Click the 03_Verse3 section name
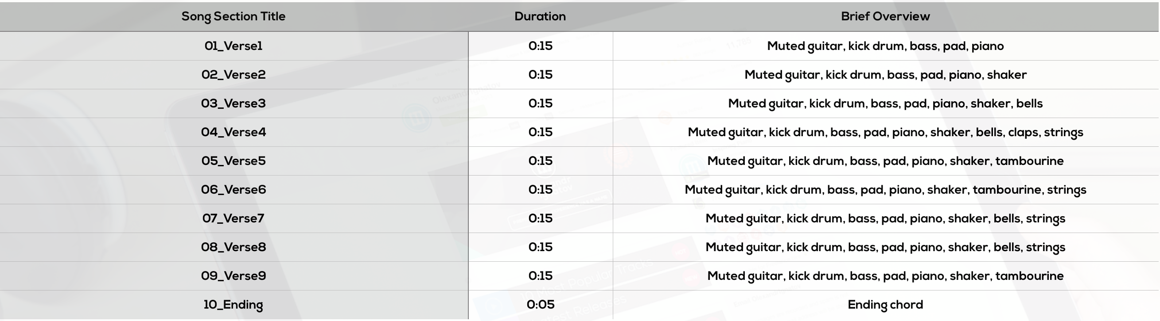1160x321 pixels. coord(233,103)
